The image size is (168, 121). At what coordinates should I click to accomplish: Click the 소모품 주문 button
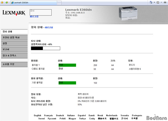click(14, 64)
